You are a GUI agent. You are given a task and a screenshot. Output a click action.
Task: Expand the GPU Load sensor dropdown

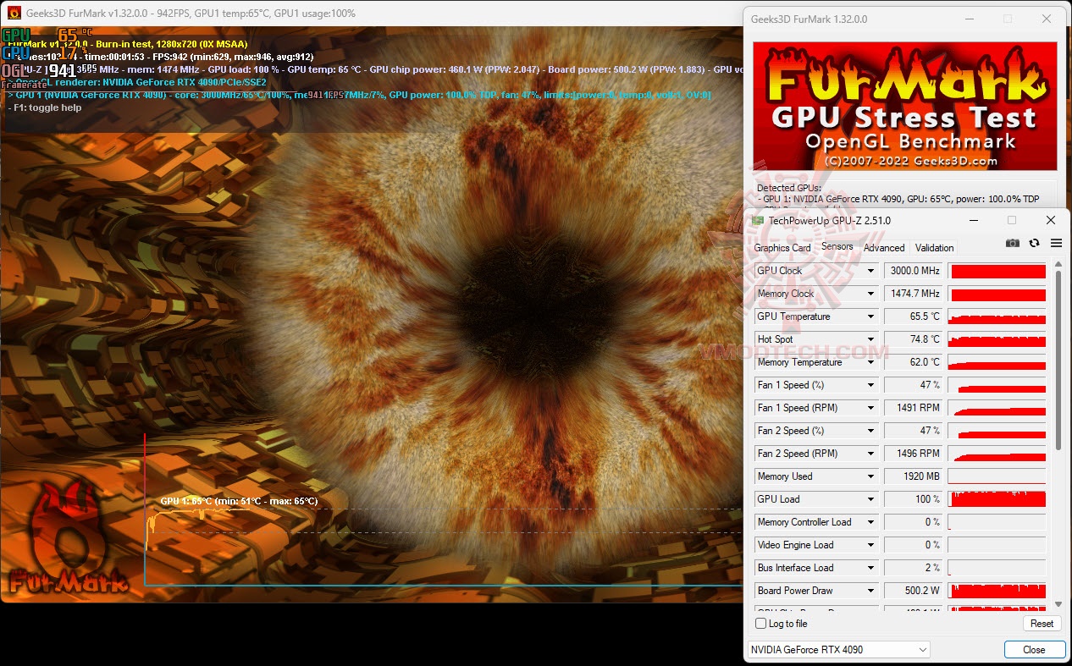click(870, 499)
